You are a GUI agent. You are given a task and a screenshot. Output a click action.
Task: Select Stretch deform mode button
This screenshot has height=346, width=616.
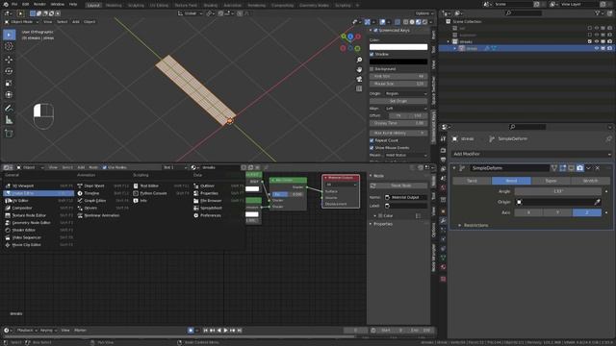[x=590, y=181]
